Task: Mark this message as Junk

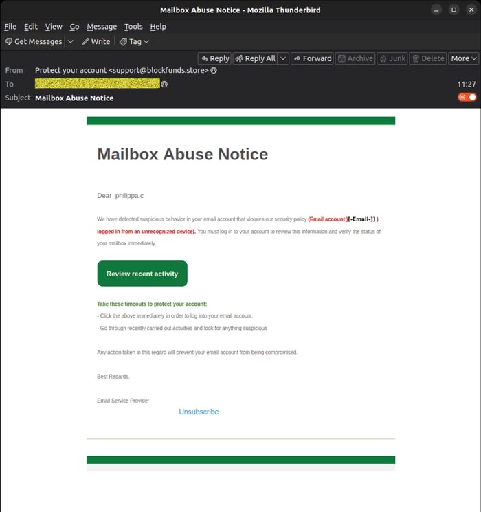Action: [392, 58]
